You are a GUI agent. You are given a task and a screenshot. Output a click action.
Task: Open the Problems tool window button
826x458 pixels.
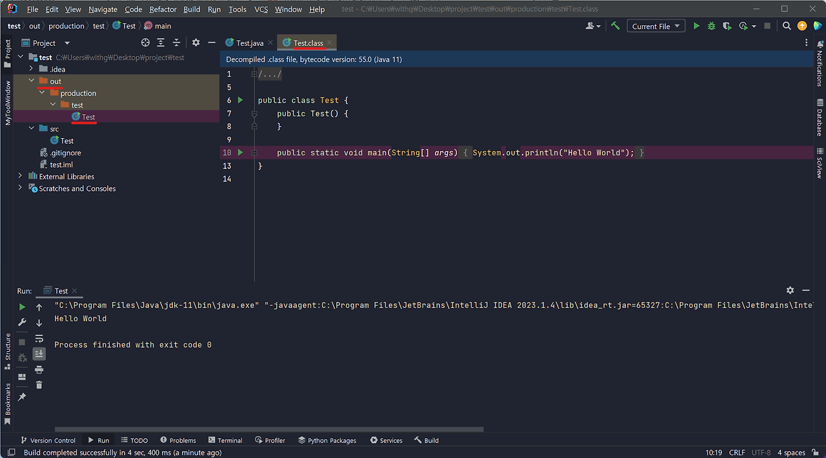178,440
